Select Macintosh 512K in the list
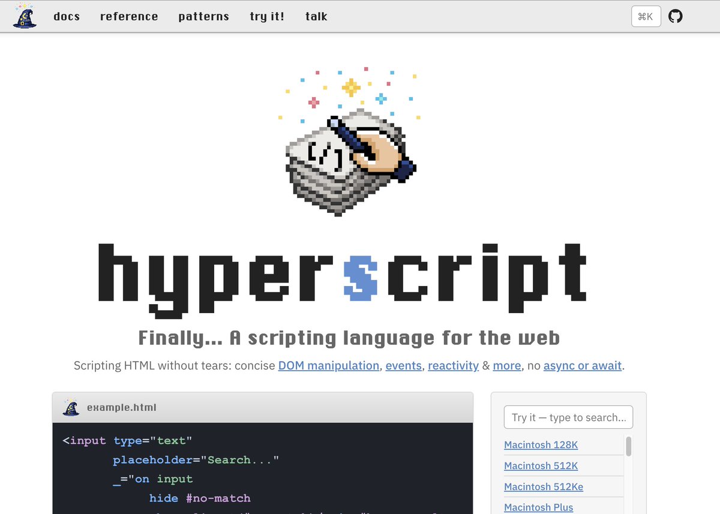Screen dimensions: 720x514 point(541,466)
